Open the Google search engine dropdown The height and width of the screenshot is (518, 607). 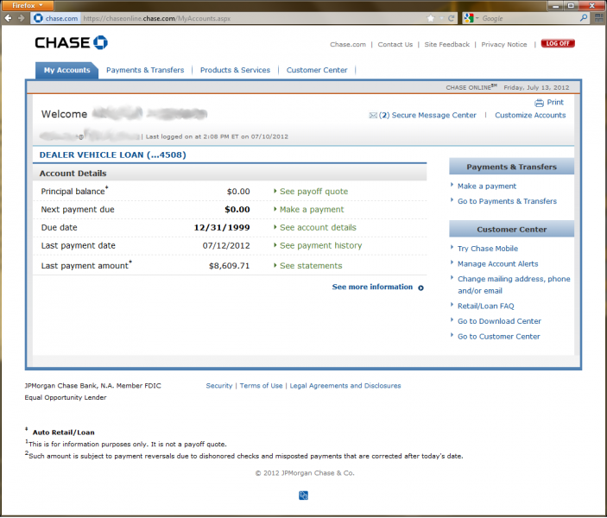471,18
